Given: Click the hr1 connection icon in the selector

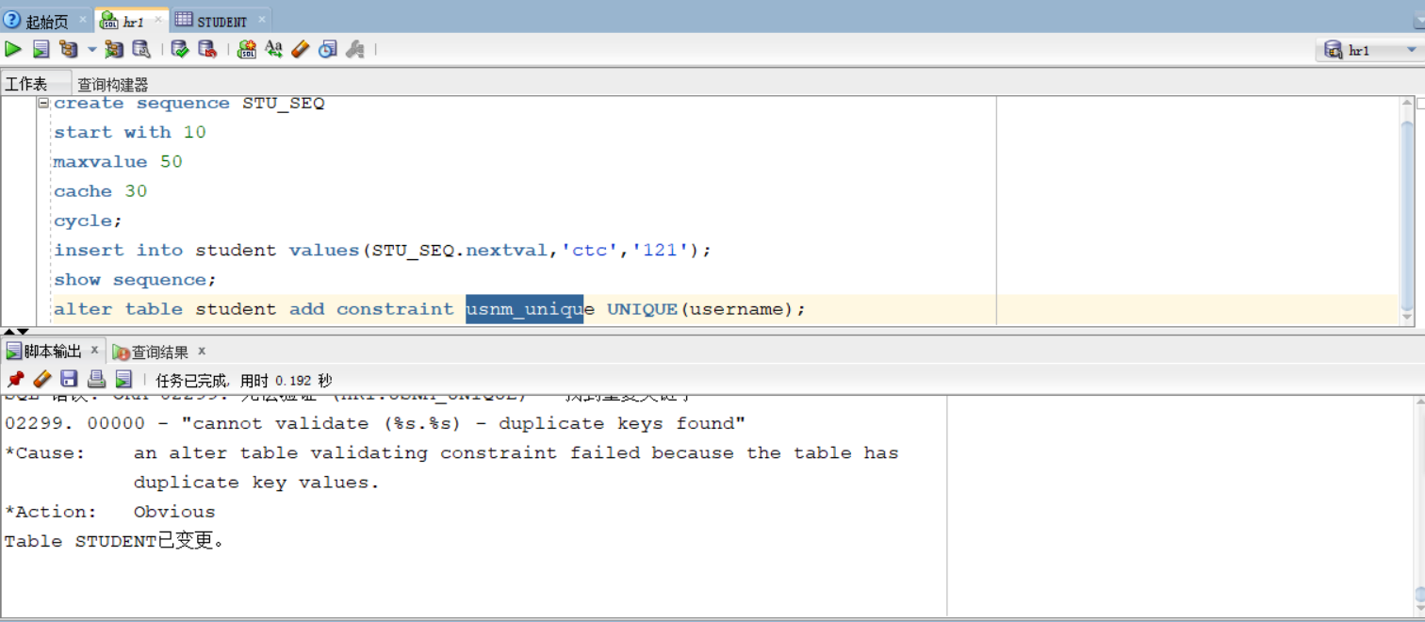Looking at the screenshot, I should click(x=1333, y=50).
